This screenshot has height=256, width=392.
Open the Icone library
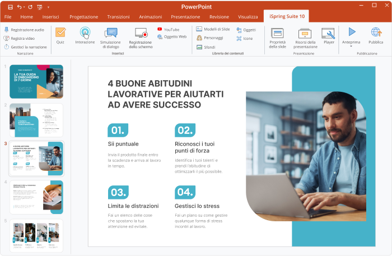click(x=245, y=39)
